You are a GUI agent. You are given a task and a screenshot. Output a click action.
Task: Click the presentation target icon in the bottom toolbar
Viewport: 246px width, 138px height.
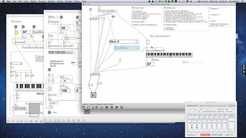click(97, 107)
